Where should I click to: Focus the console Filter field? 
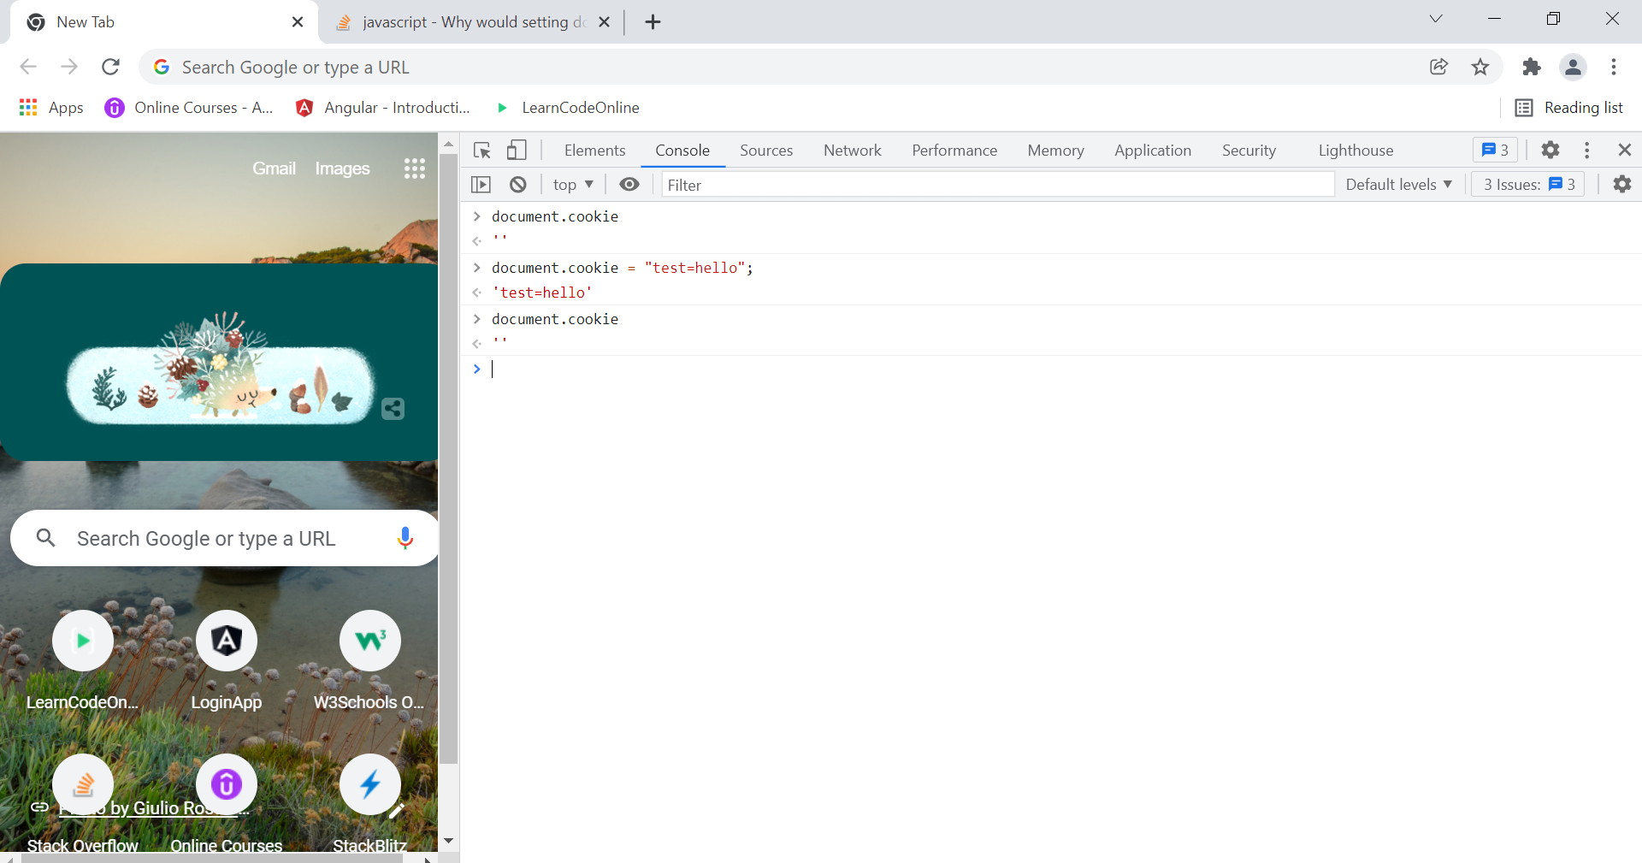[x=997, y=185]
